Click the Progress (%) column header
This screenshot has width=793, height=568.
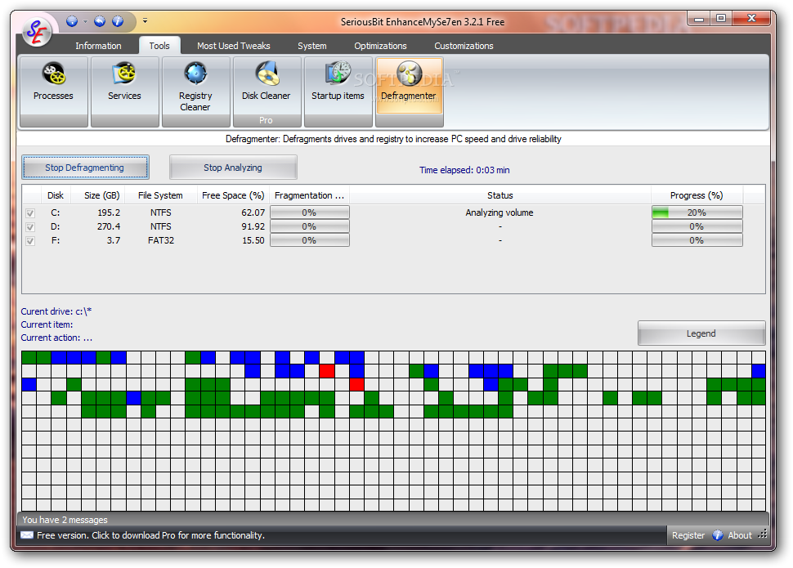697,195
